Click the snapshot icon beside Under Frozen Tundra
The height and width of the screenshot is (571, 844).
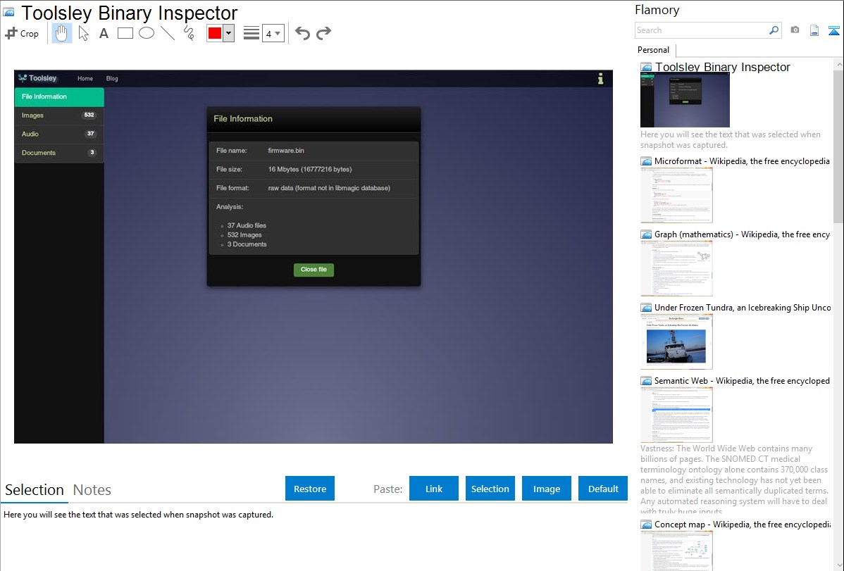click(x=646, y=308)
